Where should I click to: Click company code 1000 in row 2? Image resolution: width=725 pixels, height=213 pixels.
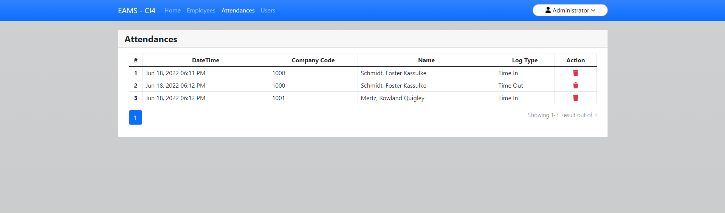click(313, 85)
